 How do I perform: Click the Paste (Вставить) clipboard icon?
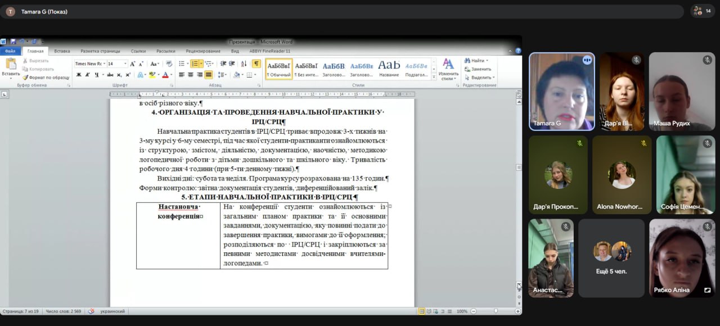click(11, 65)
